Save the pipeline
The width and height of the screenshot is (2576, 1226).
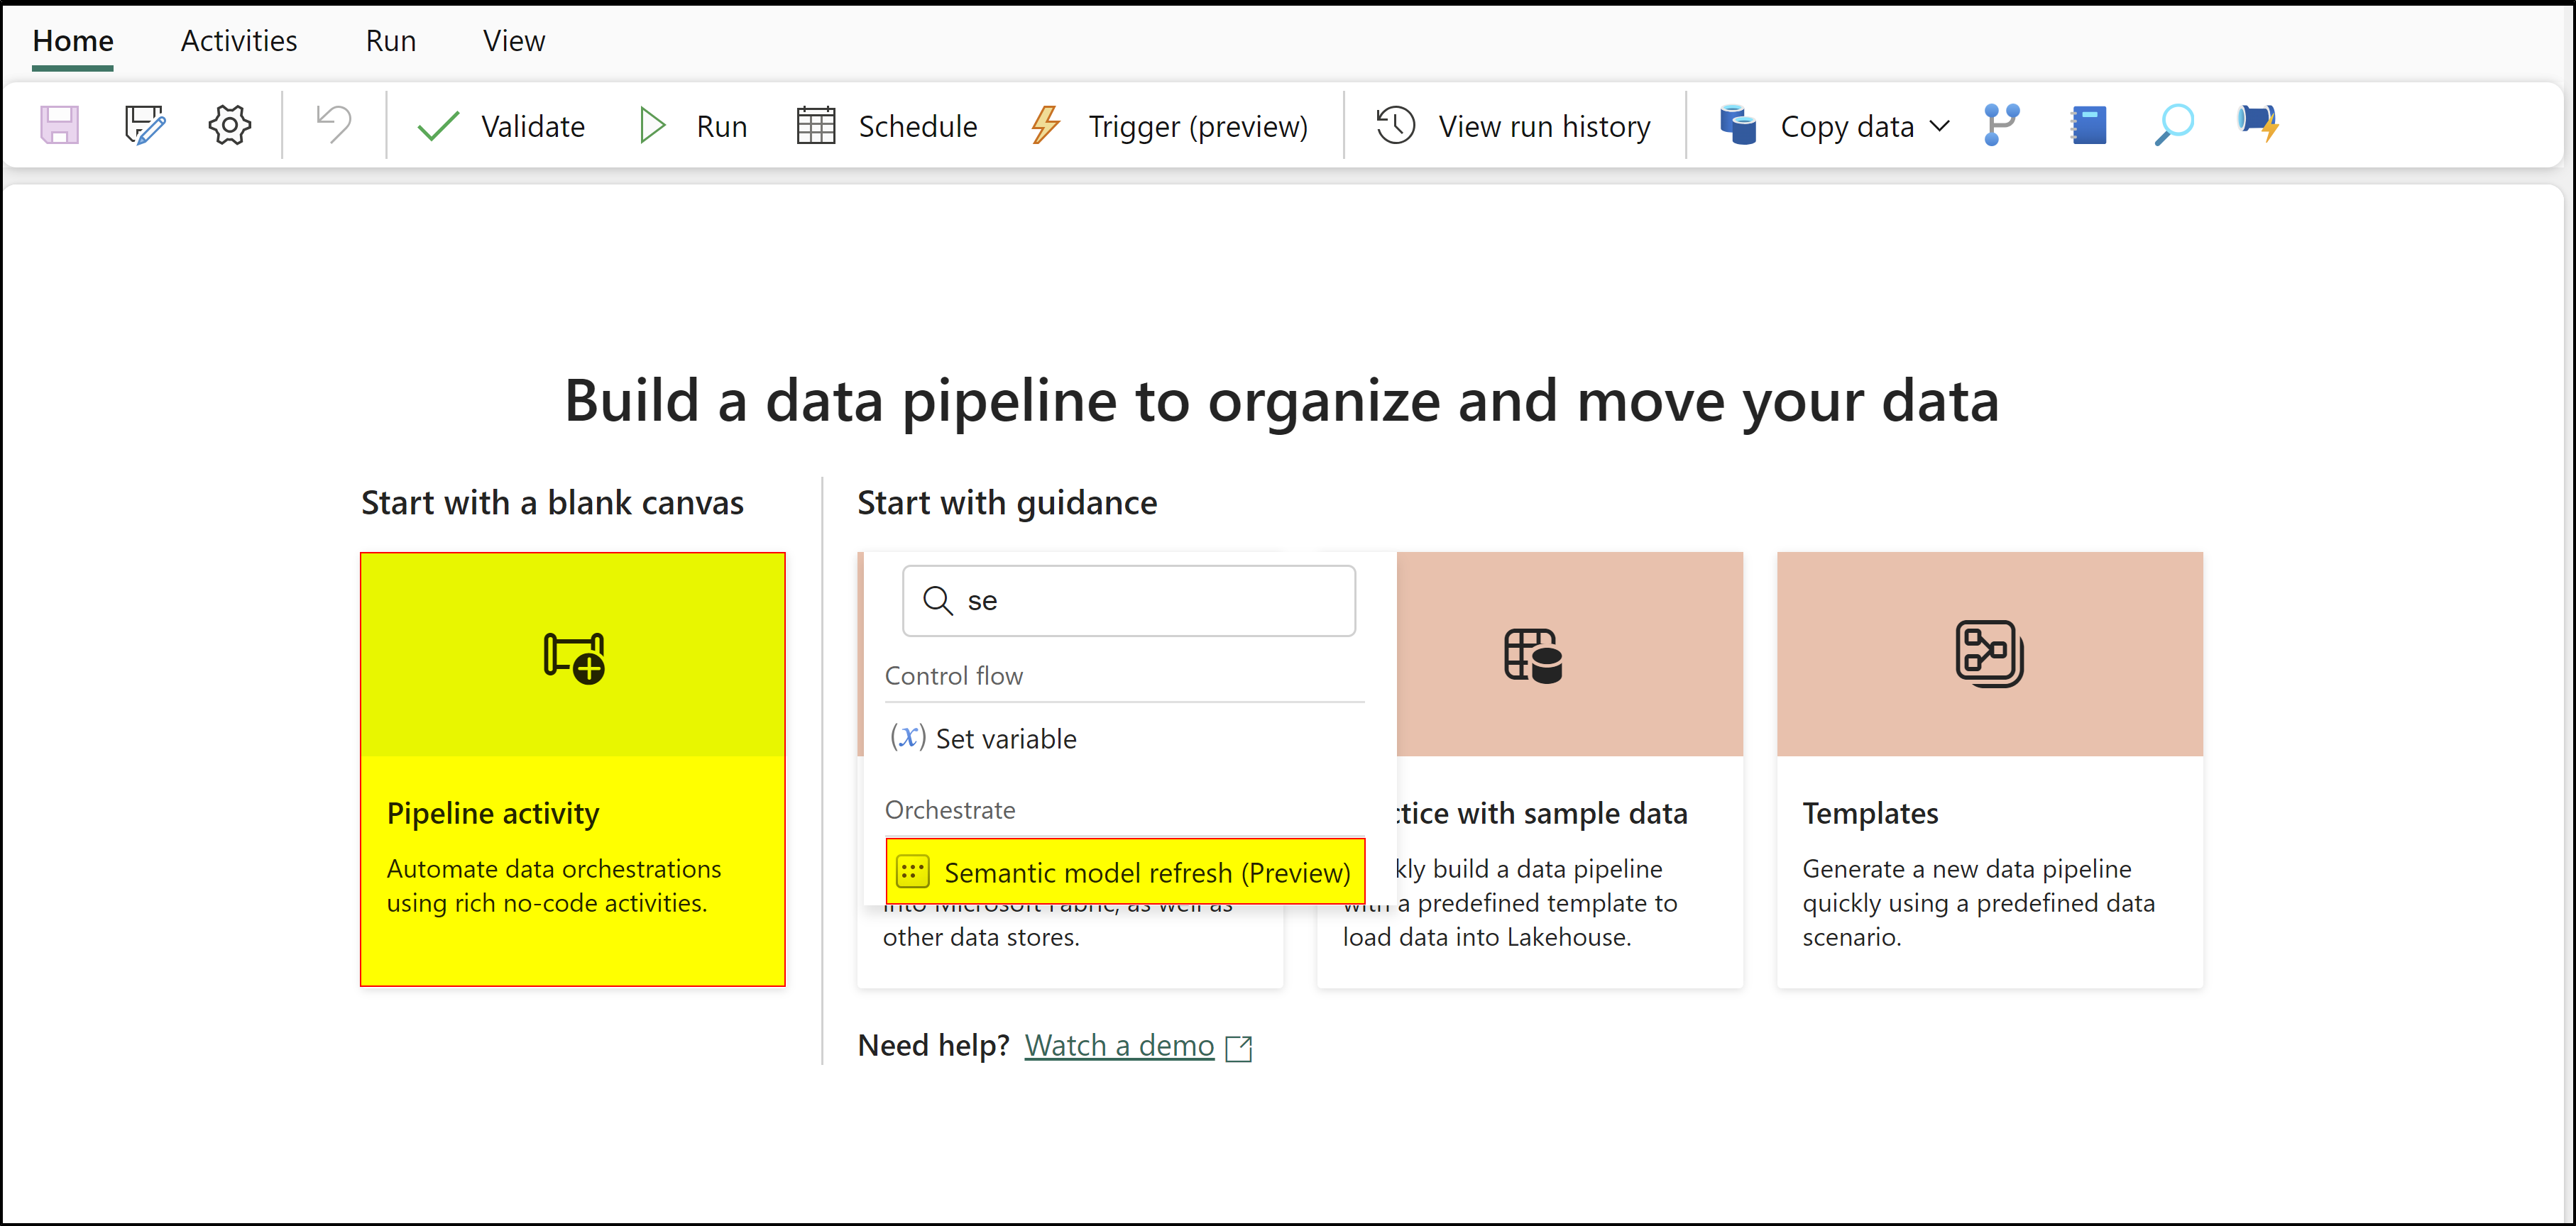click(x=59, y=124)
